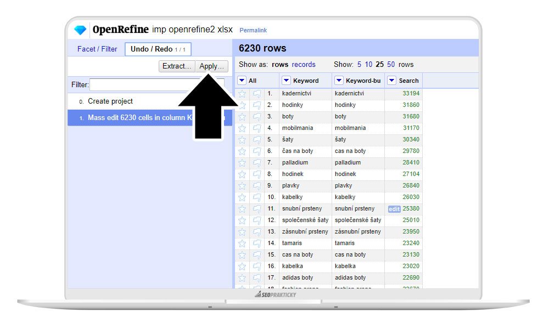
Task: Star row 4 mobilmania
Action: click(242, 128)
